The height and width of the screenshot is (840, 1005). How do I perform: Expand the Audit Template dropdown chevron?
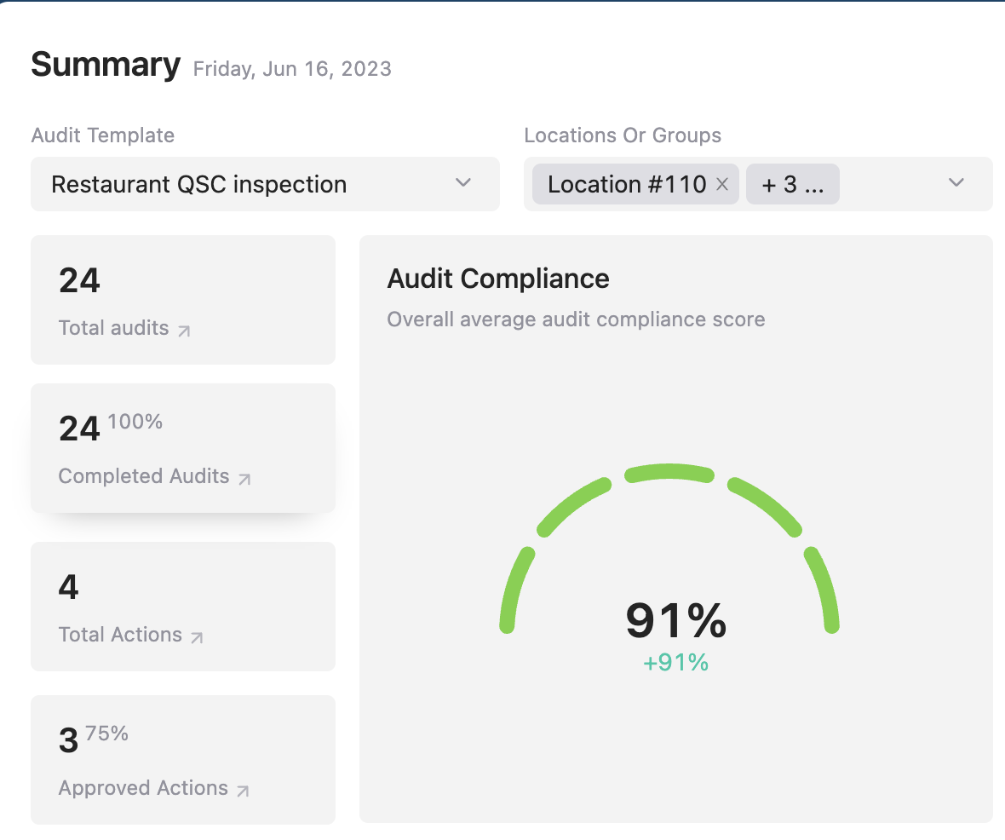463,182
